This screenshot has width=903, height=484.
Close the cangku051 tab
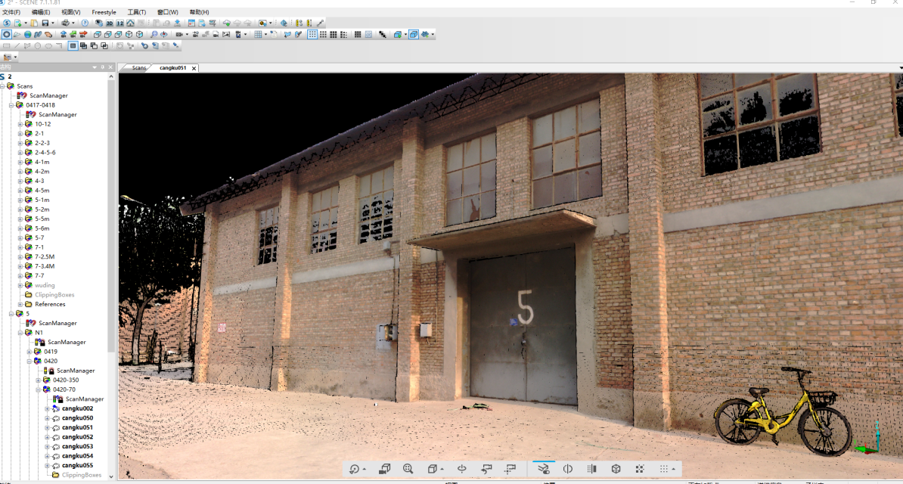(194, 68)
